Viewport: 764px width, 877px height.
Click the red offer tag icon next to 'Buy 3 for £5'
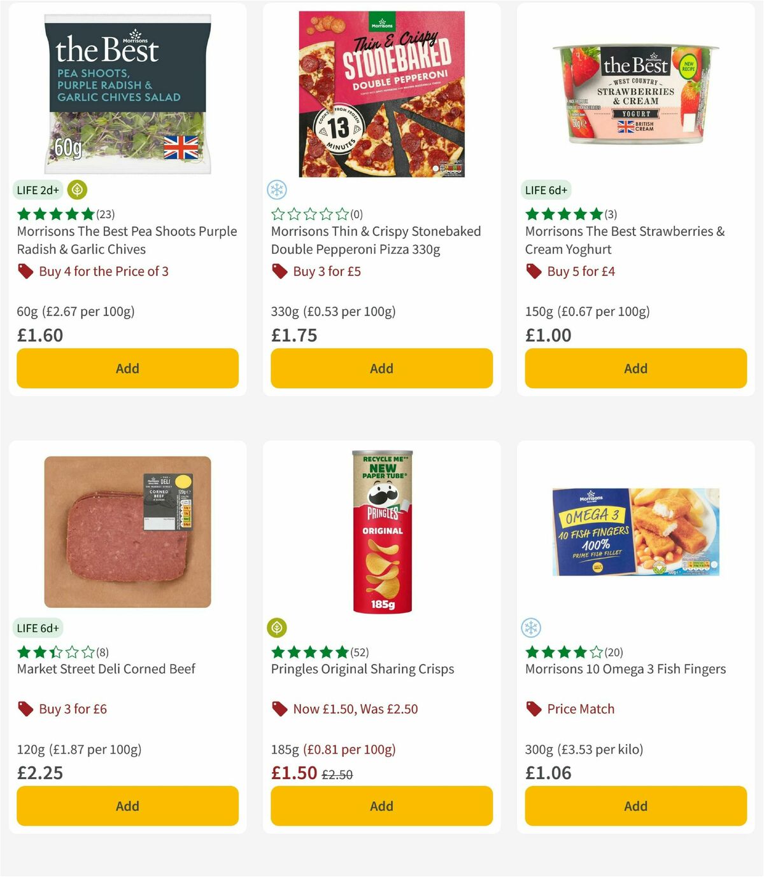pyautogui.click(x=279, y=271)
